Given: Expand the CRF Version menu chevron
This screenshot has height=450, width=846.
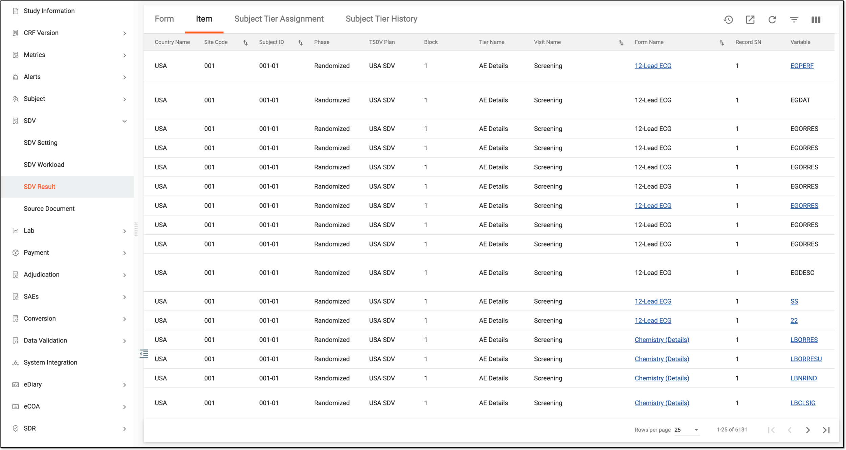Looking at the screenshot, I should [125, 33].
